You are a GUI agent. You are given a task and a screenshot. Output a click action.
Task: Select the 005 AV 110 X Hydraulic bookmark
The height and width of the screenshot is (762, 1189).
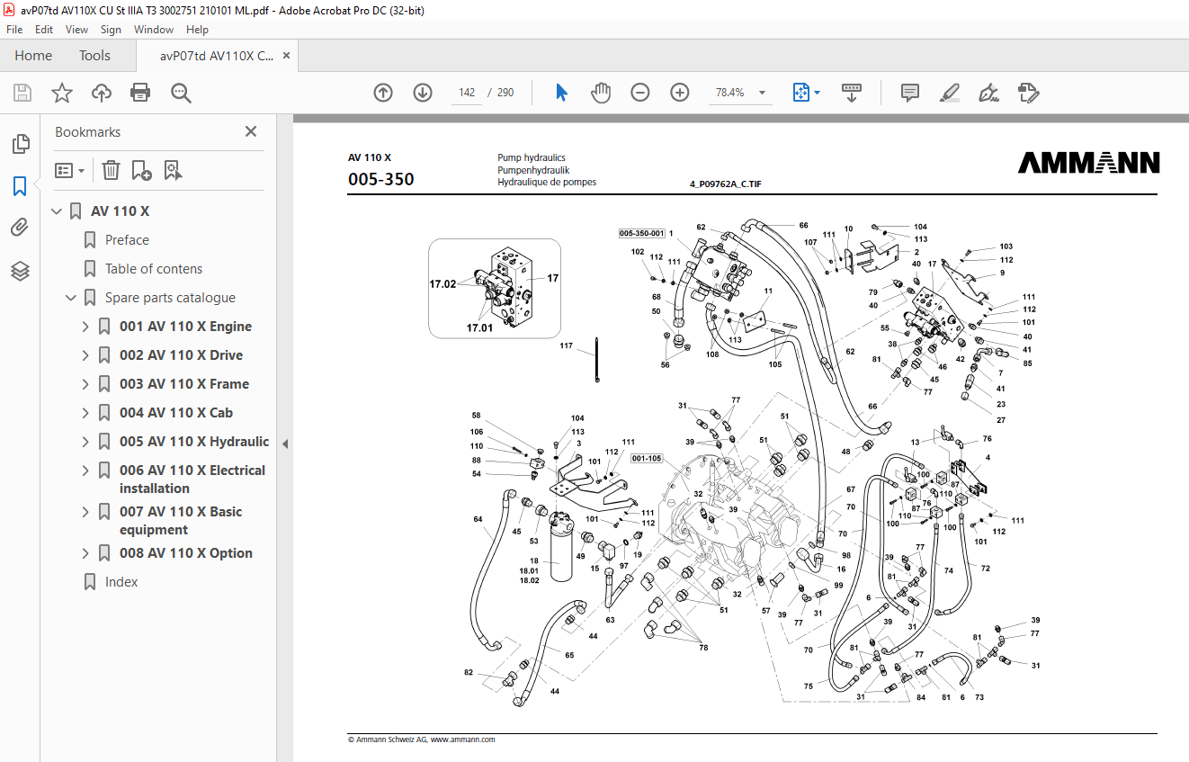pos(194,442)
